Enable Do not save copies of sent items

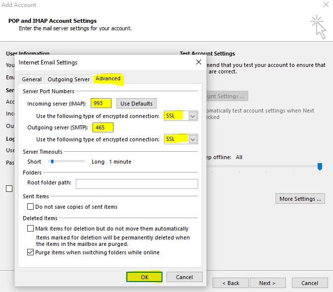[31, 207]
